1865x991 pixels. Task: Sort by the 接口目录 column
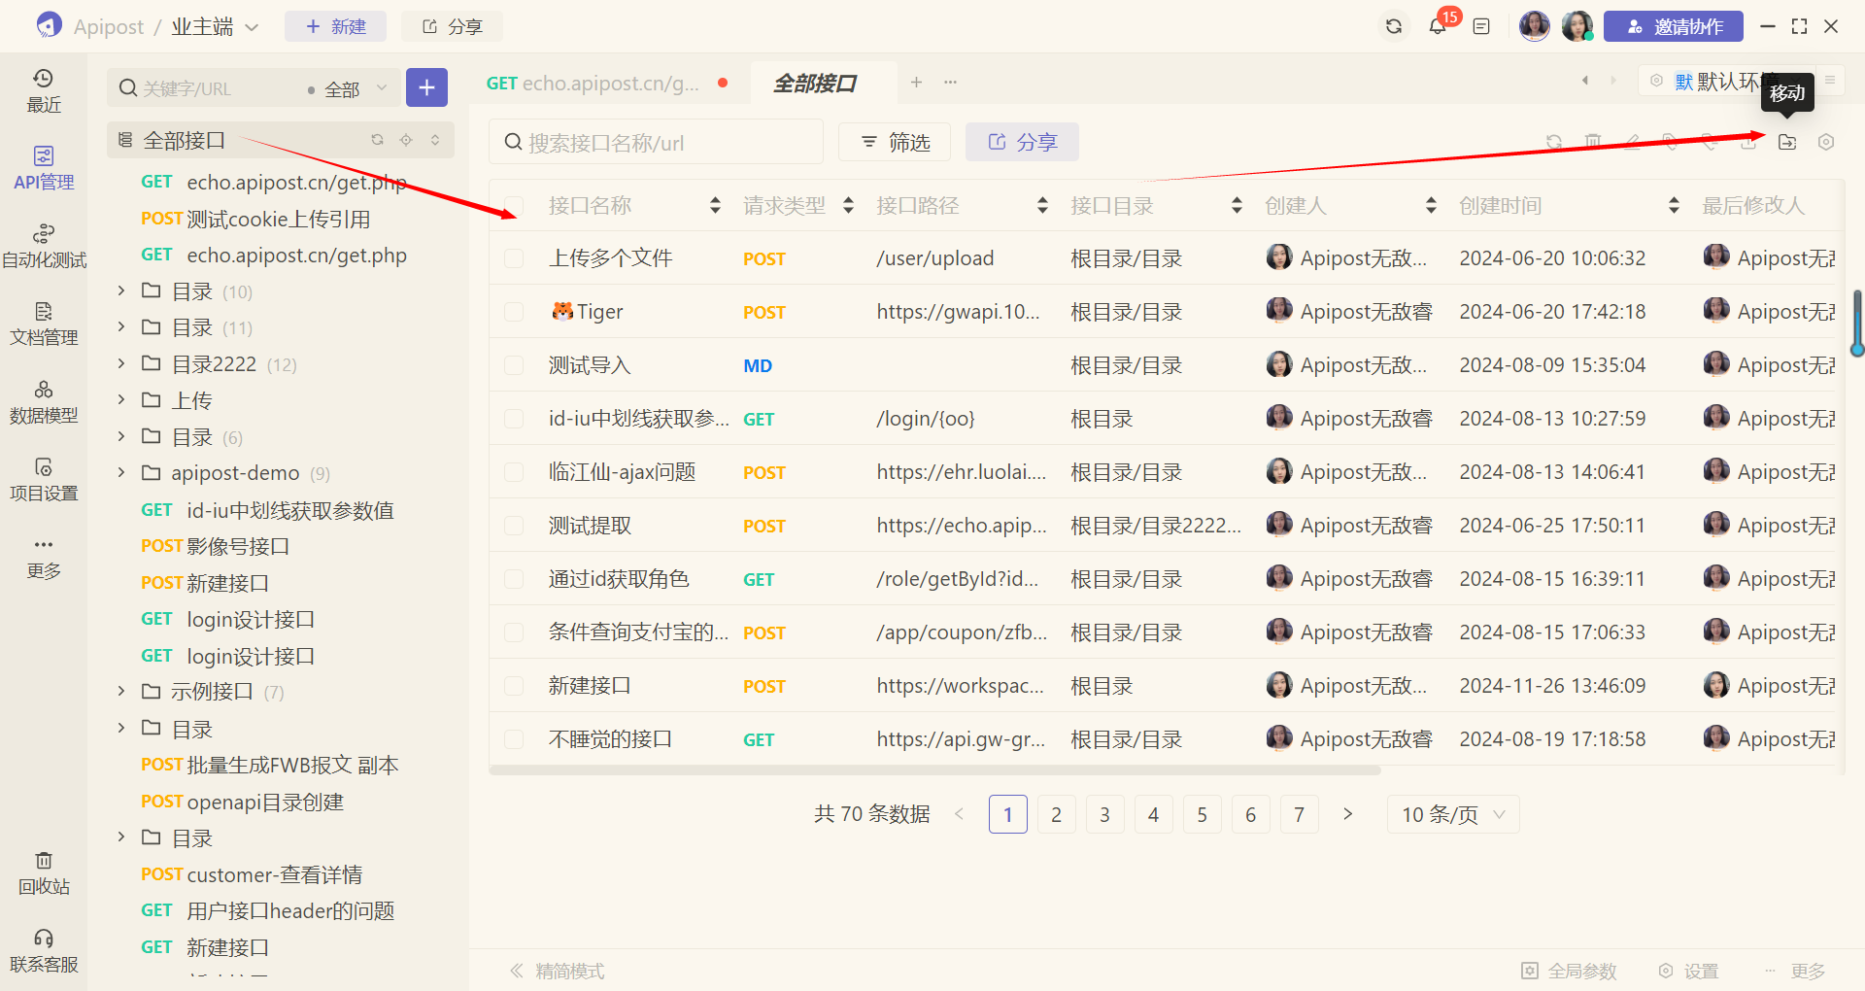click(x=1237, y=205)
